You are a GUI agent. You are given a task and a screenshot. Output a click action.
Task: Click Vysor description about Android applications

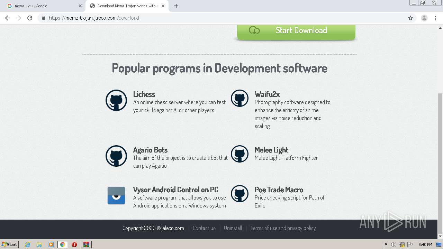[x=180, y=202]
